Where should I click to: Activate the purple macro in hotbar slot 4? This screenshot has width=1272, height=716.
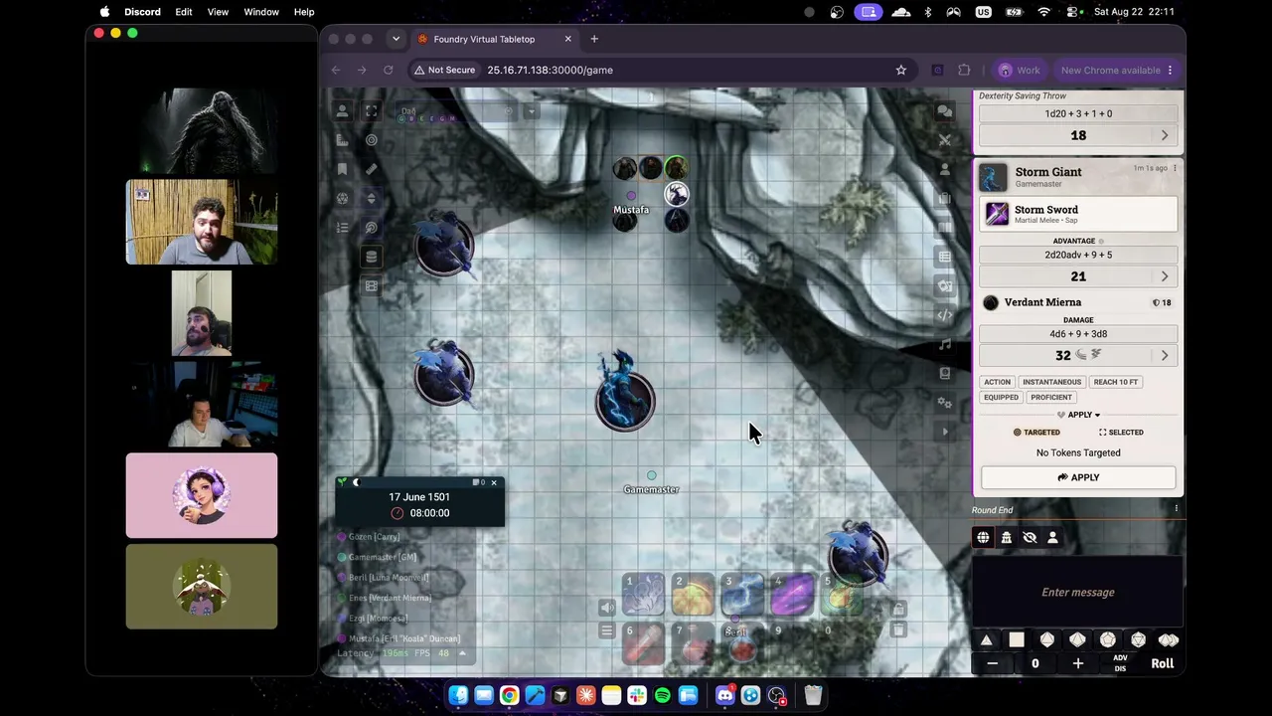(x=792, y=596)
